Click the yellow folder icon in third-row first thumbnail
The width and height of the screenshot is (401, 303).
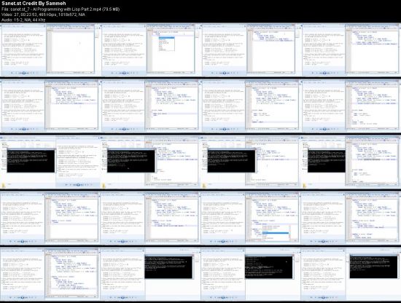tap(4, 186)
